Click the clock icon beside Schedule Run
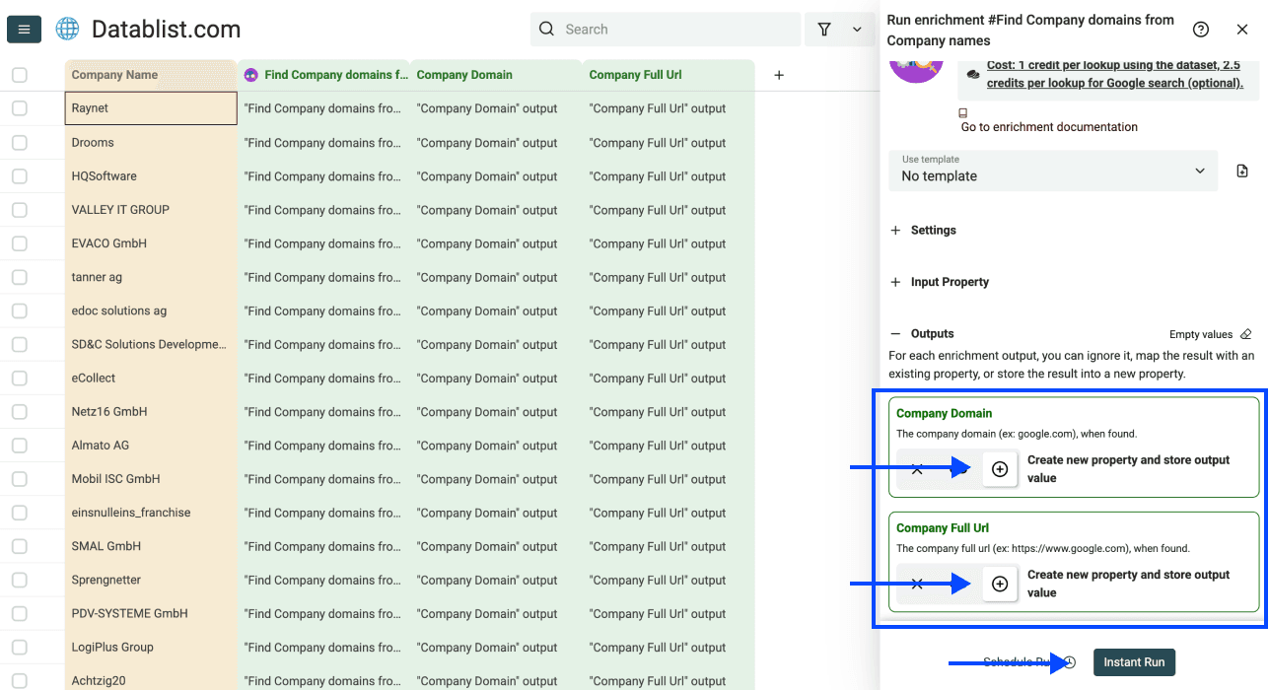Screen dimensions: 1269x690 pyautogui.click(x=1068, y=662)
